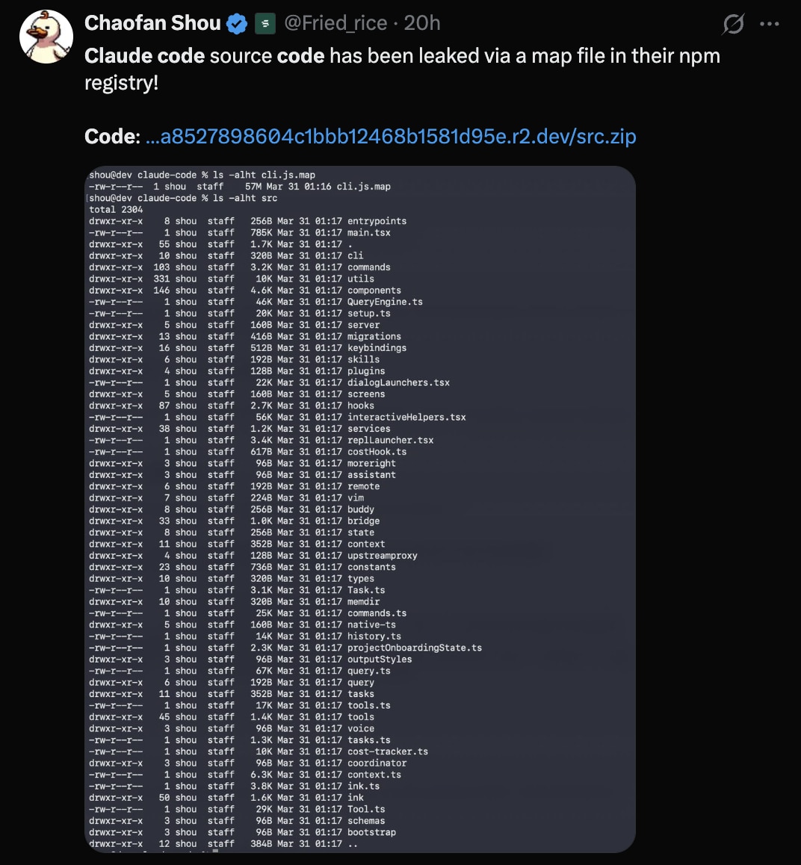Click the "entrypoints" directory entry
This screenshot has width=801, height=865.
(379, 221)
